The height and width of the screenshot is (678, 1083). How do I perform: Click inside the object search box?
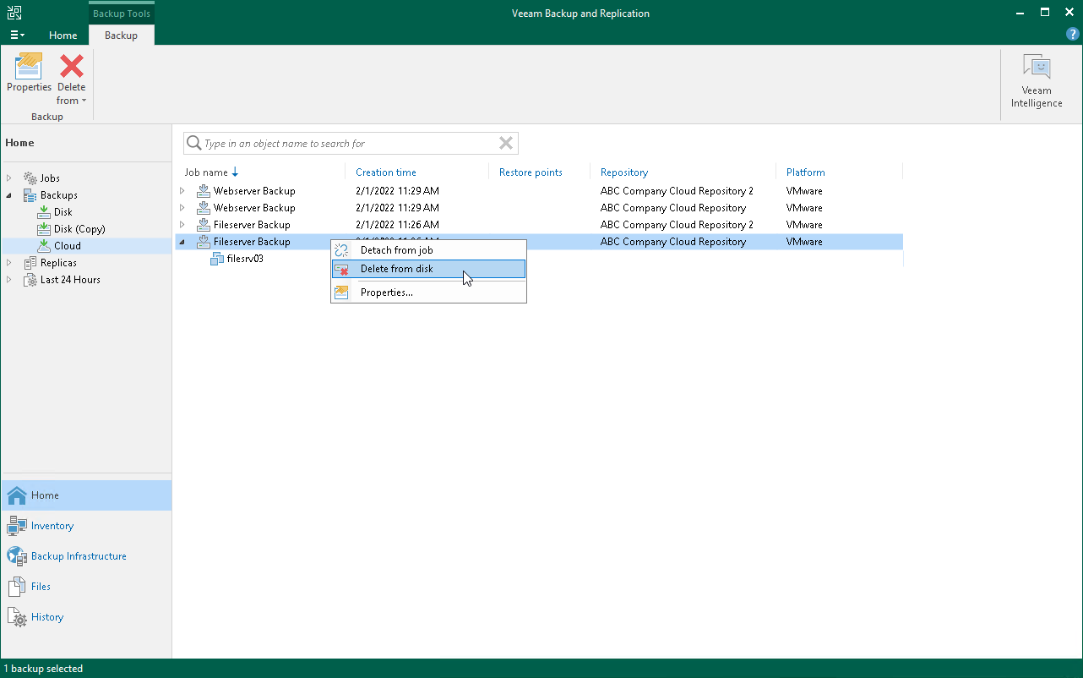pyautogui.click(x=338, y=143)
